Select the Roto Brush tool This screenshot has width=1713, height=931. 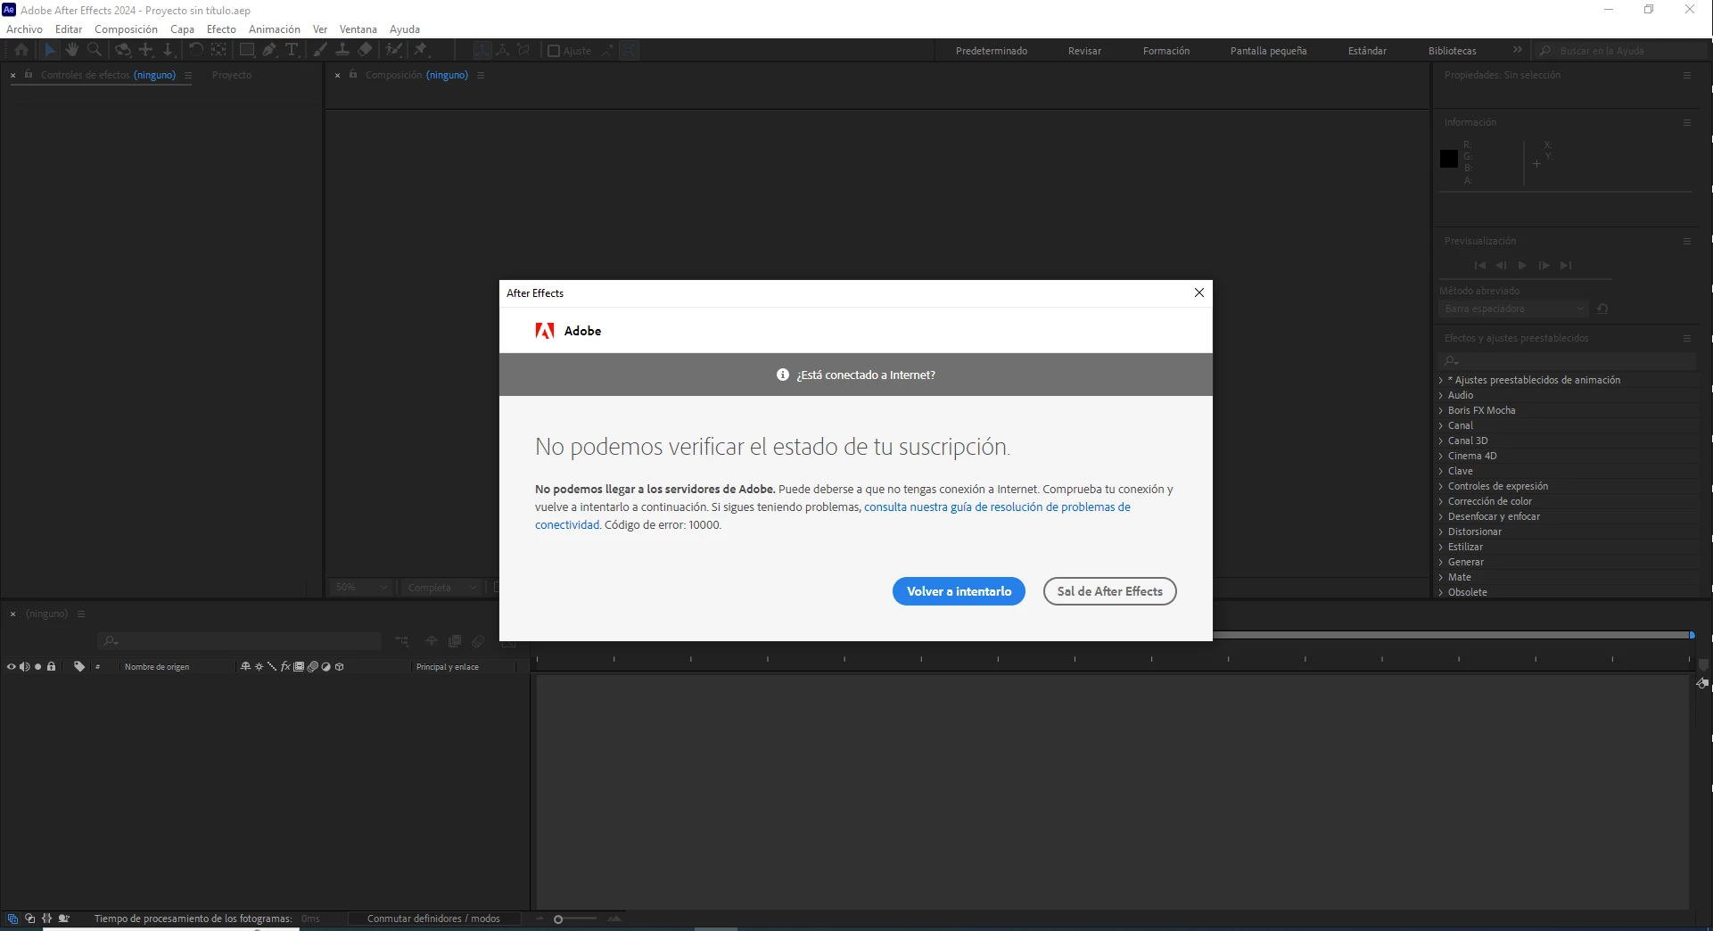click(x=393, y=50)
